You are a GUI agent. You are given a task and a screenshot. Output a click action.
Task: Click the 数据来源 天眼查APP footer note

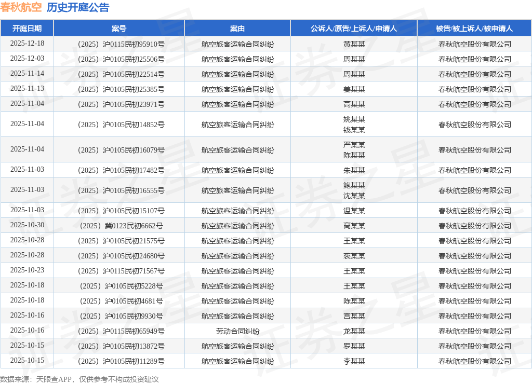coord(79,379)
